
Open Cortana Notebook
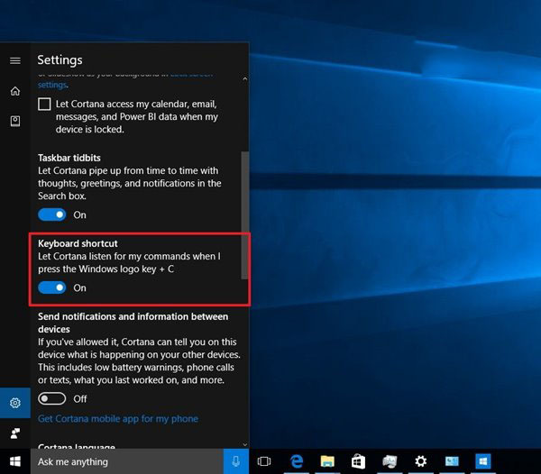(x=15, y=121)
